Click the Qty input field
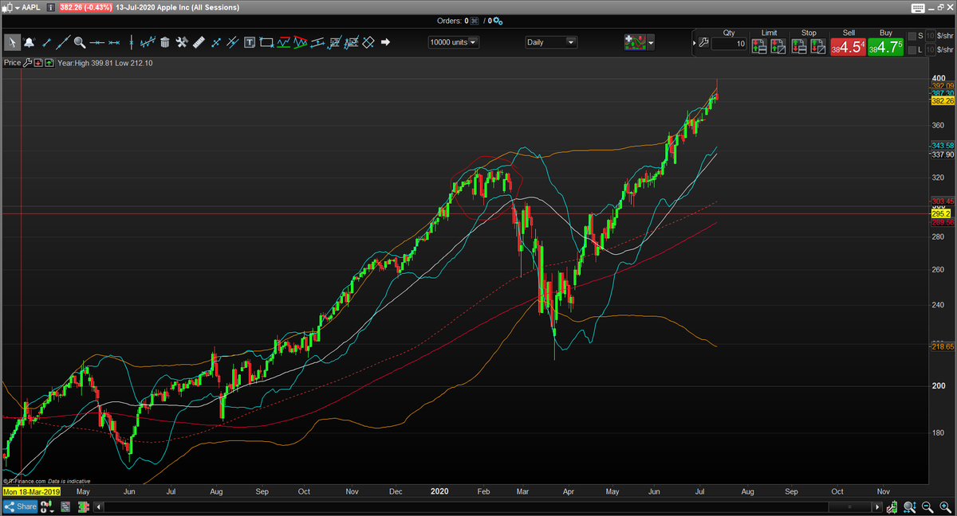The width and height of the screenshot is (957, 516). click(729, 44)
